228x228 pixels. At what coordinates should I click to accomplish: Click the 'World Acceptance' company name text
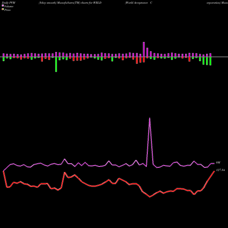tap(136, 3)
